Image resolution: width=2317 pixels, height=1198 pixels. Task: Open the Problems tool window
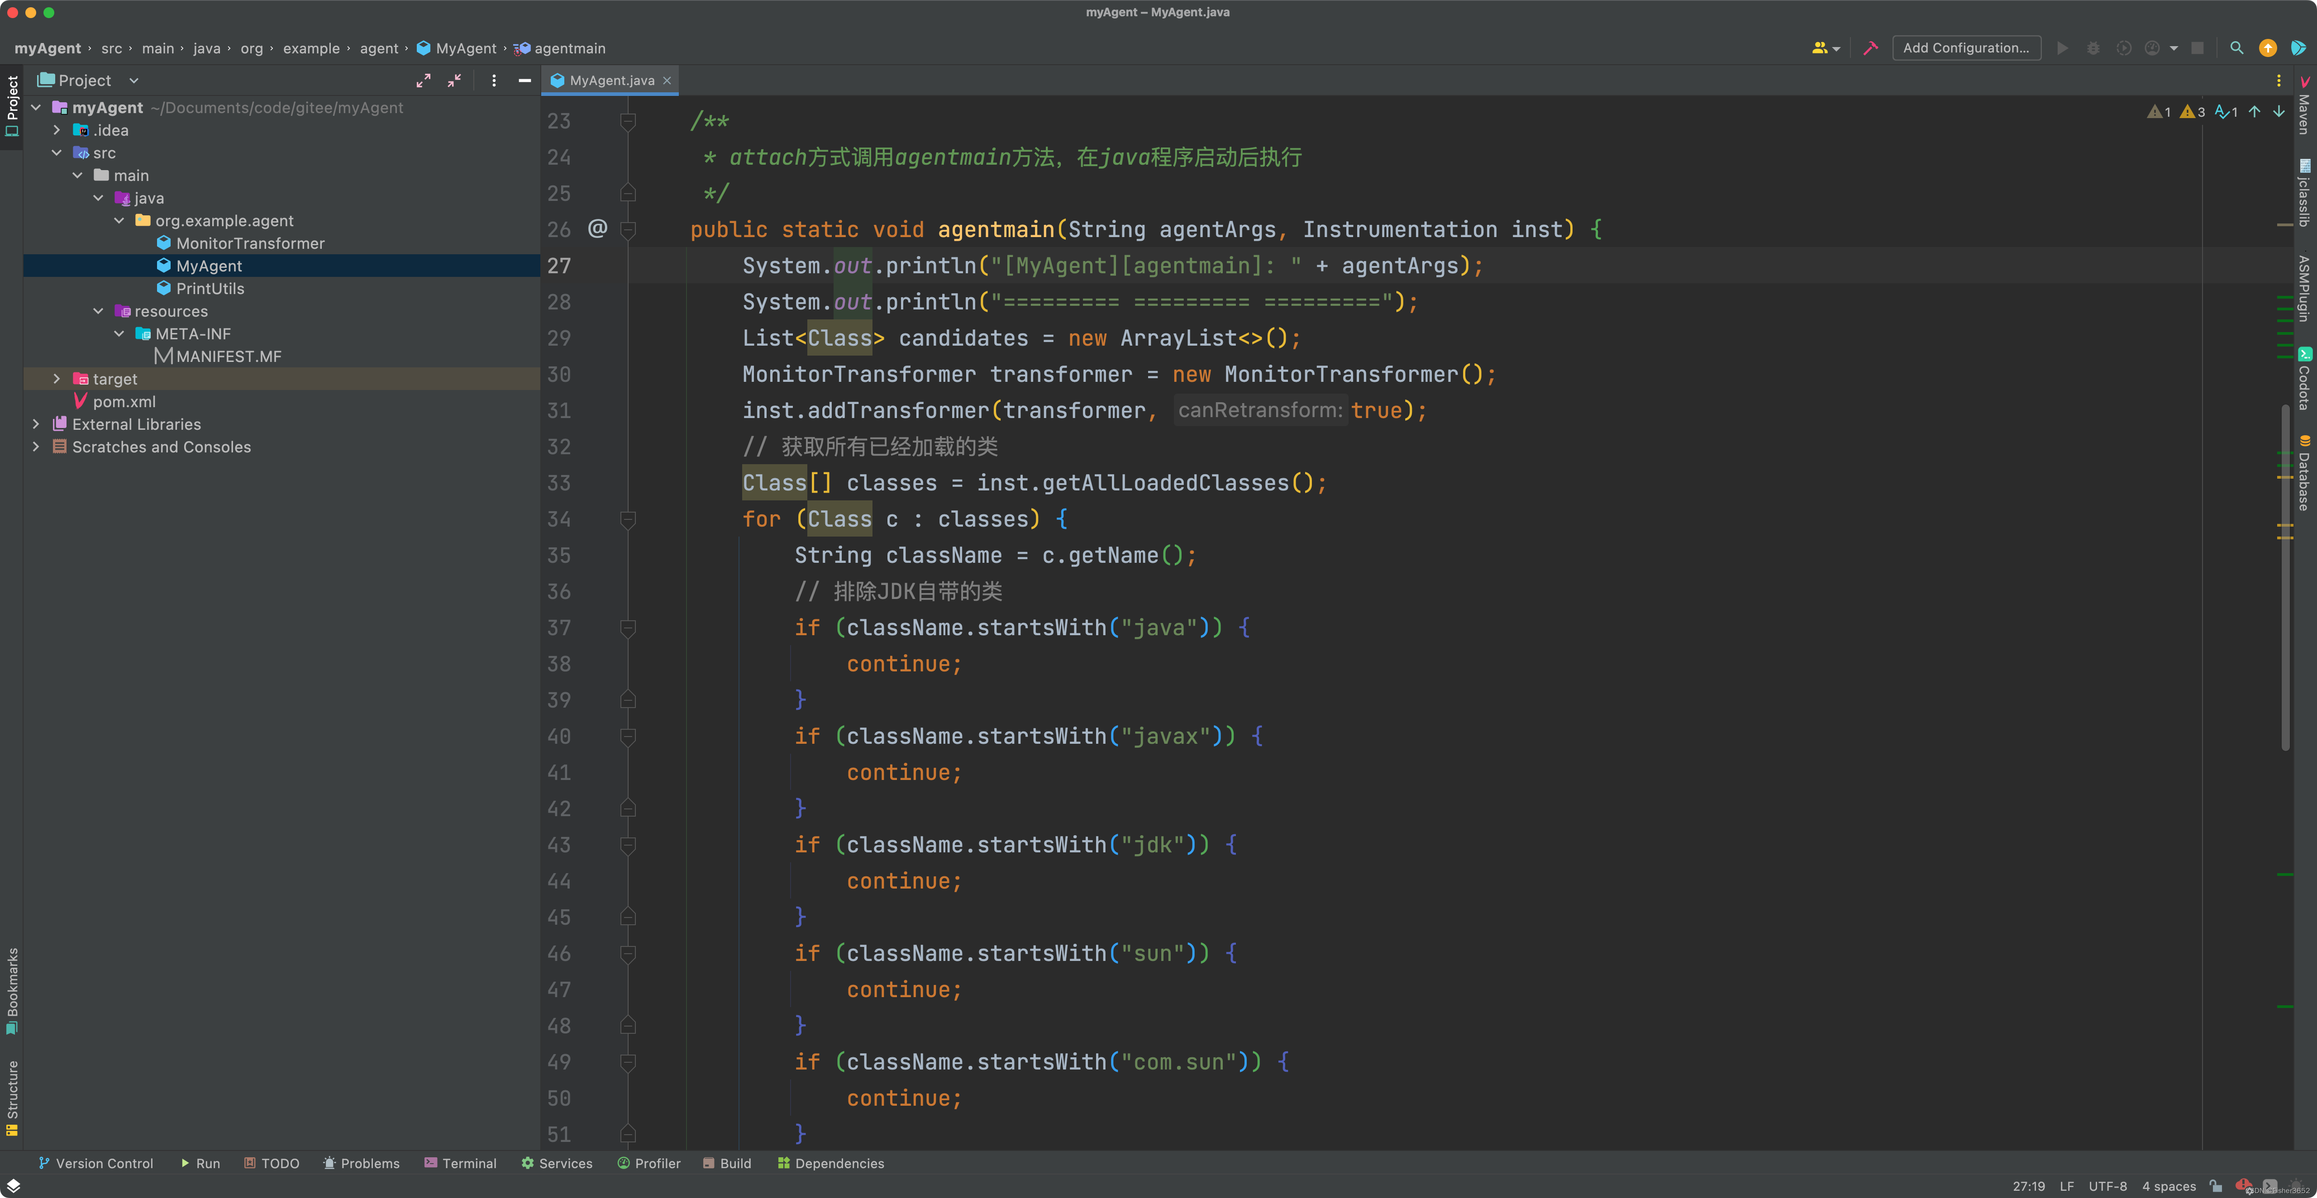(x=362, y=1163)
